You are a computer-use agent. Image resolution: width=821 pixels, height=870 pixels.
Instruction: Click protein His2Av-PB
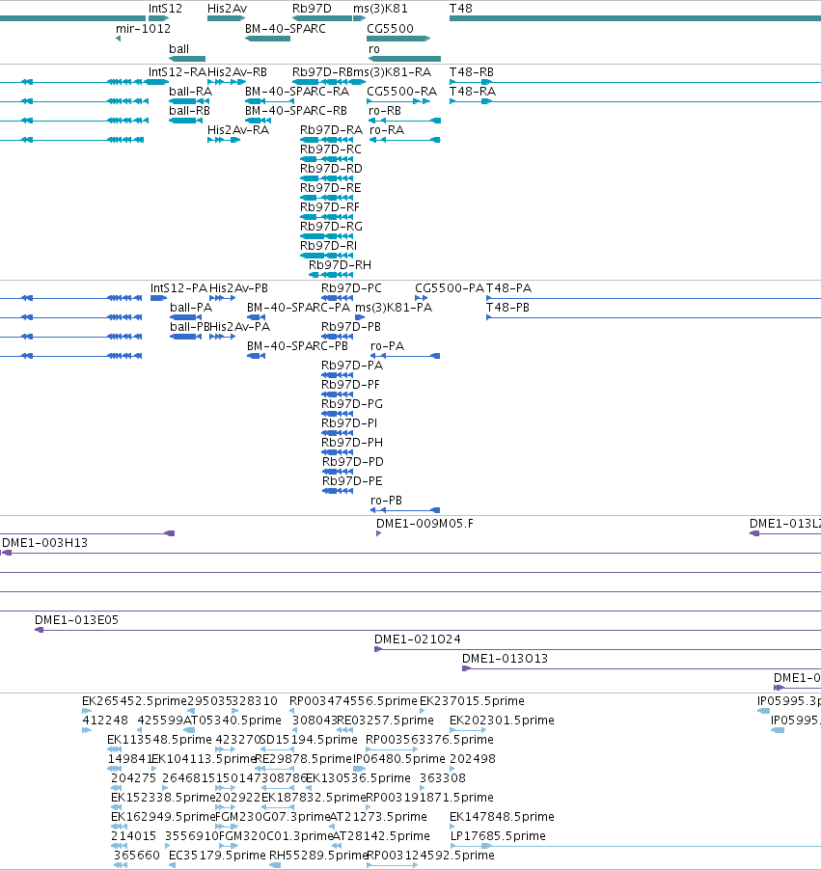pos(238,288)
